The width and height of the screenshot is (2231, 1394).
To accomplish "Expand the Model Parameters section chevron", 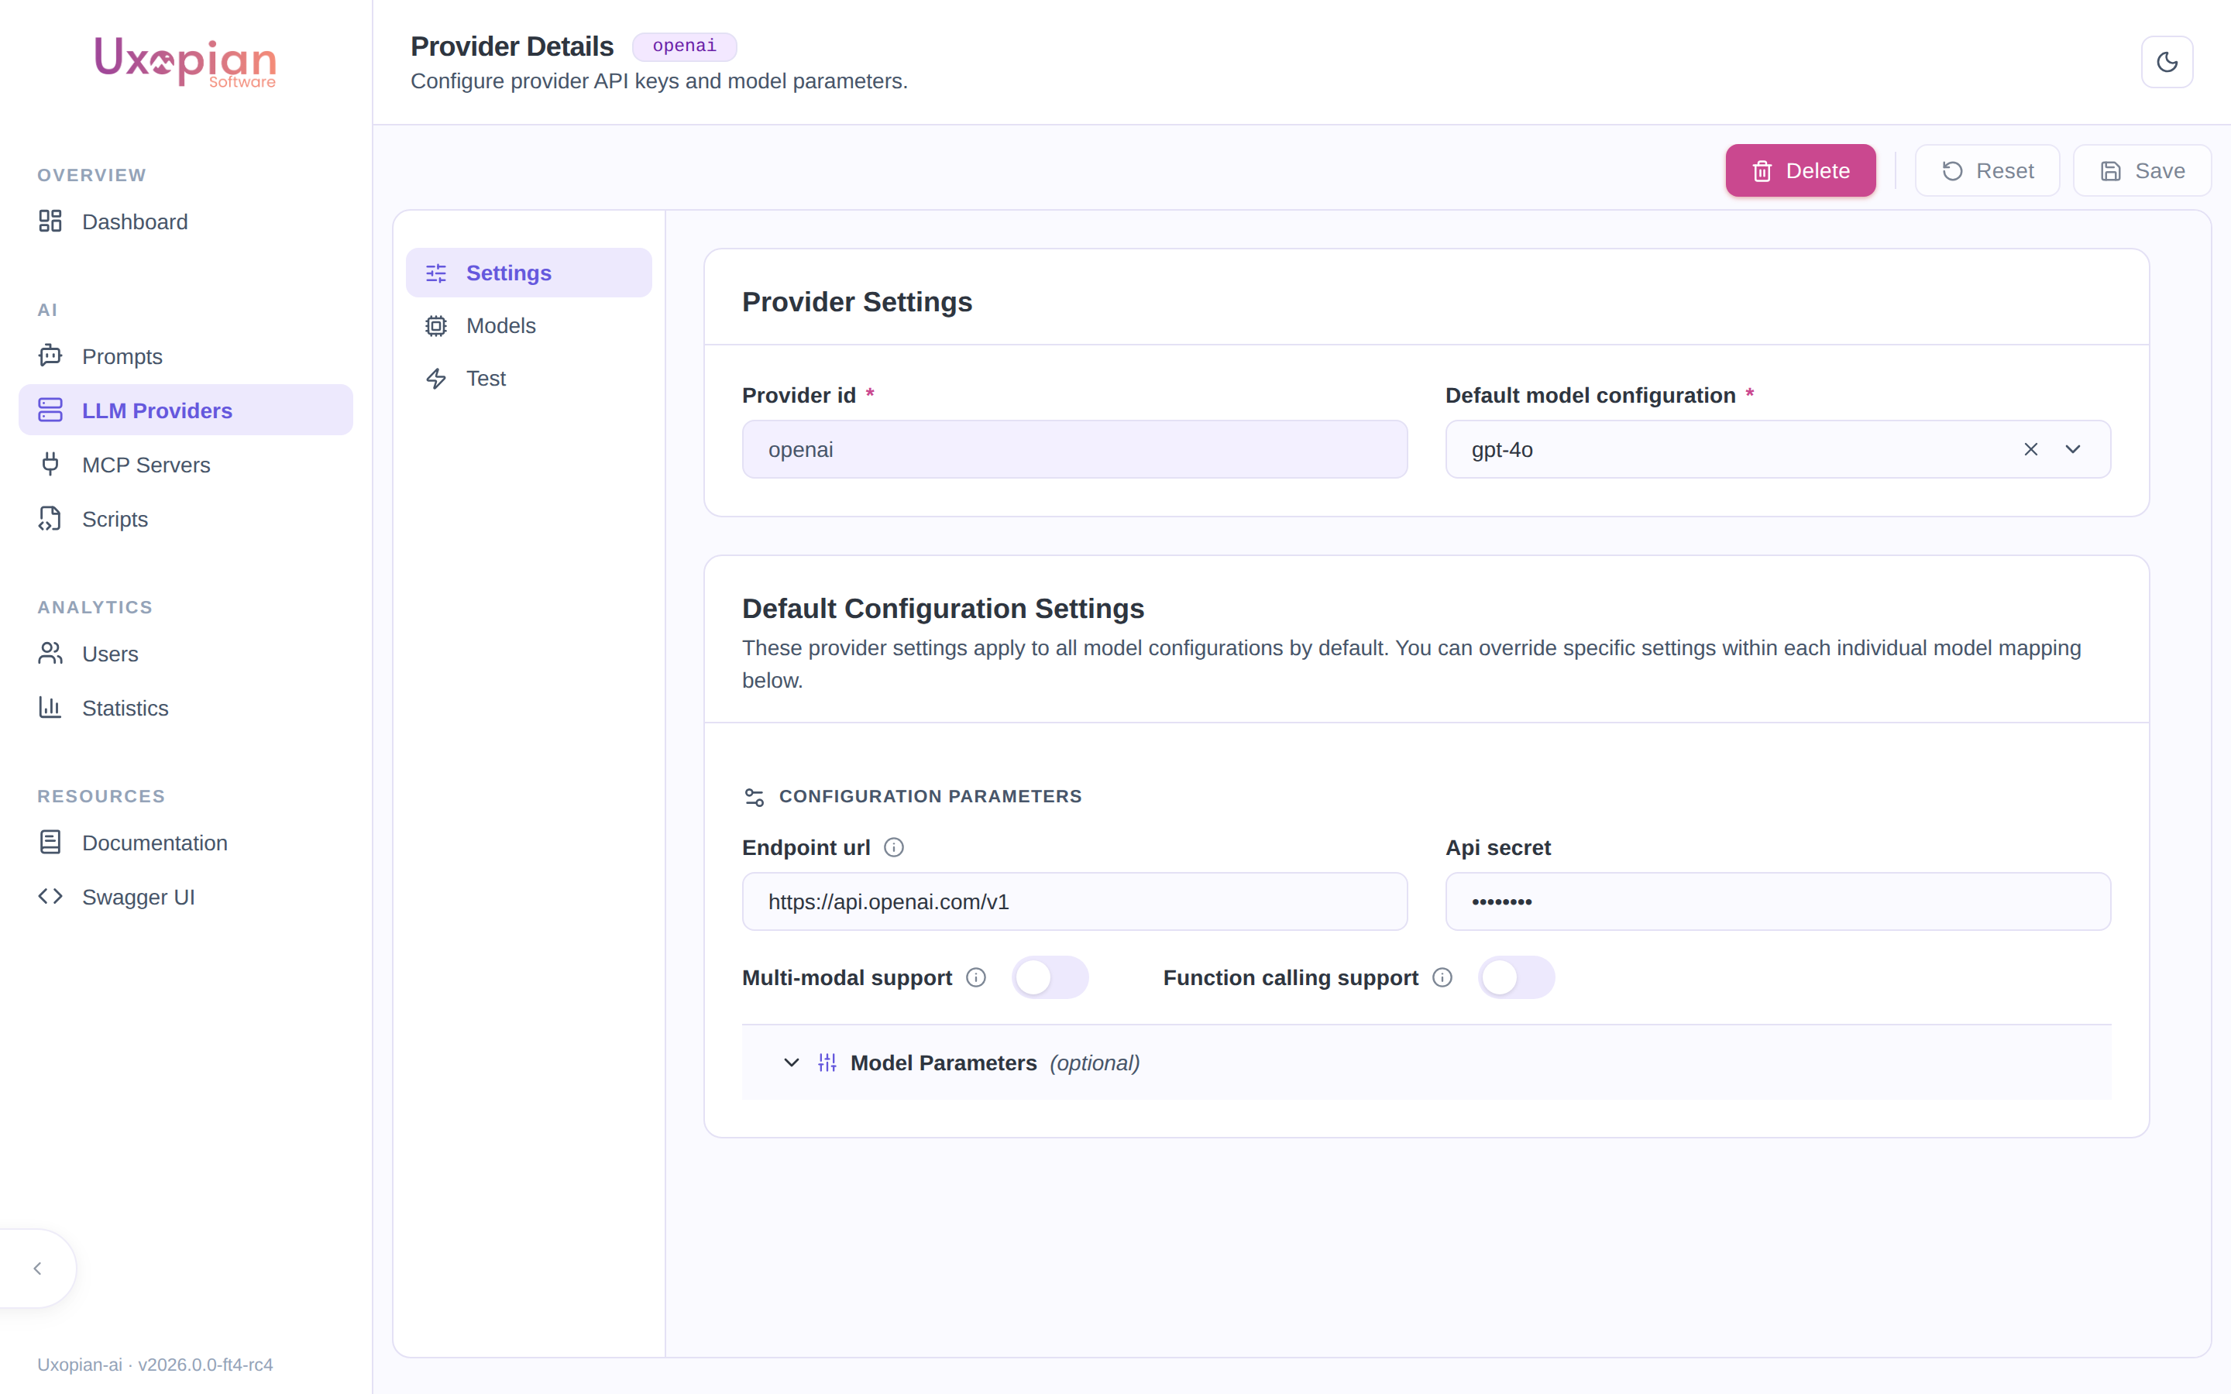I will click(791, 1063).
